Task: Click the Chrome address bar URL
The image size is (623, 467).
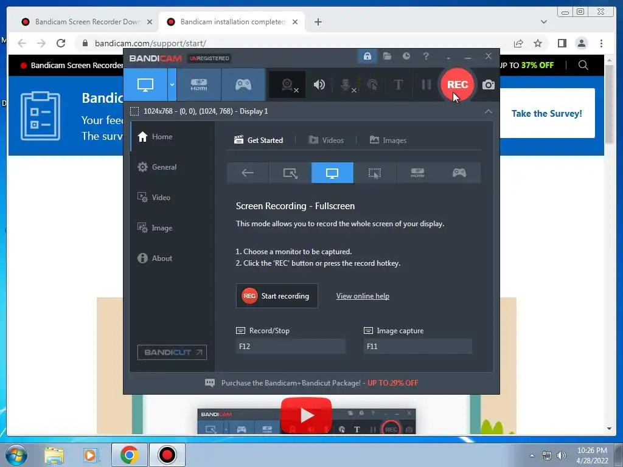Action: pyautogui.click(x=150, y=43)
